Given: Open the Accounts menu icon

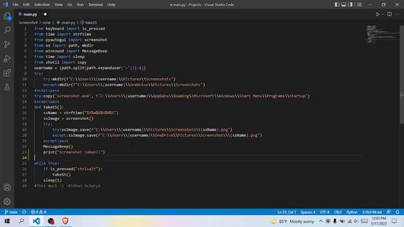Looking at the screenshot, I should click(x=7, y=187).
